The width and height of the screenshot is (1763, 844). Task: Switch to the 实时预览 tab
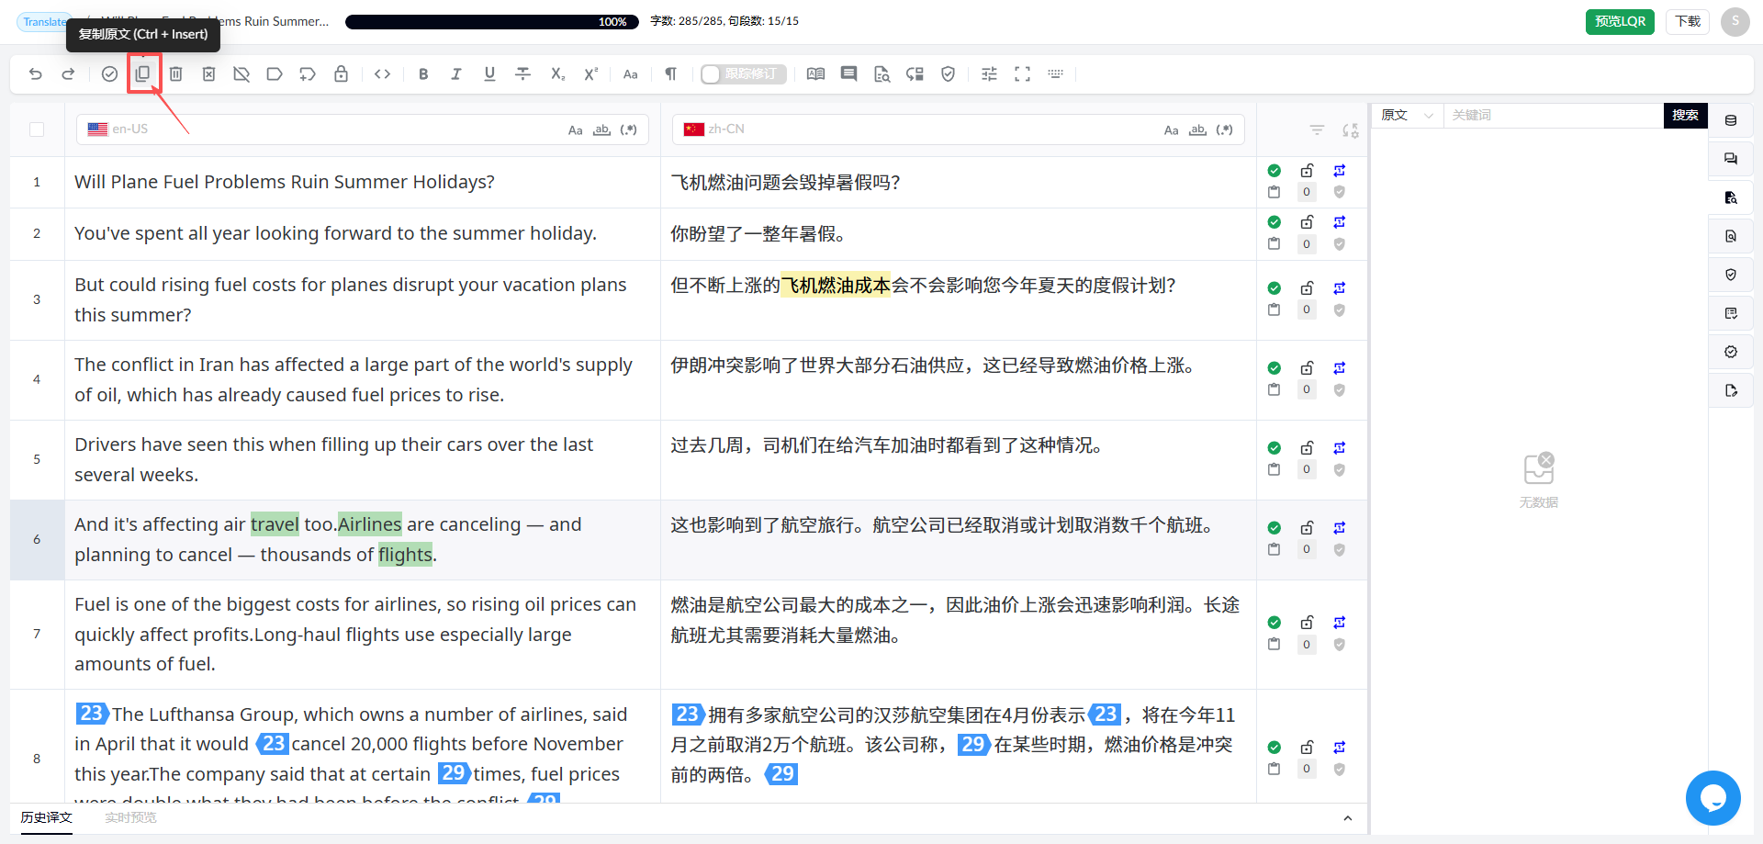click(130, 817)
